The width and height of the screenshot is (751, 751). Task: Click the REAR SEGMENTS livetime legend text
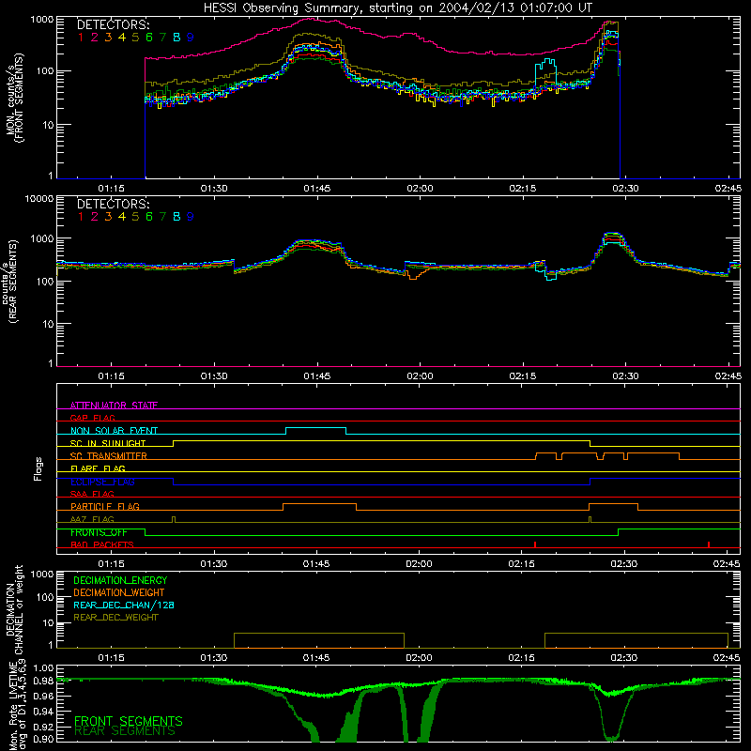point(125,731)
